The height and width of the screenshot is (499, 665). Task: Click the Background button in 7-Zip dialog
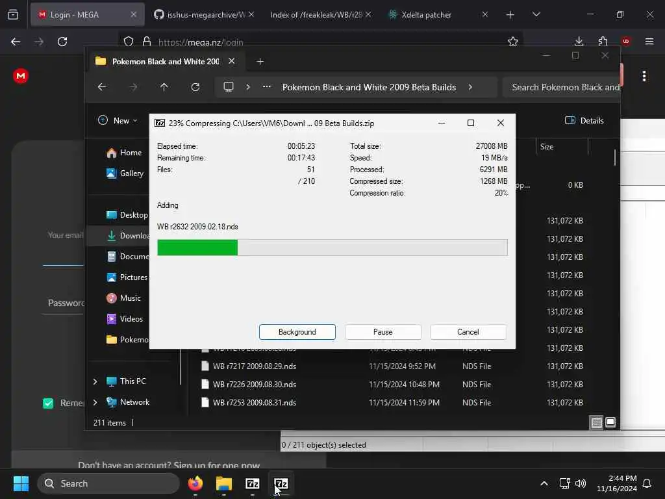(297, 332)
